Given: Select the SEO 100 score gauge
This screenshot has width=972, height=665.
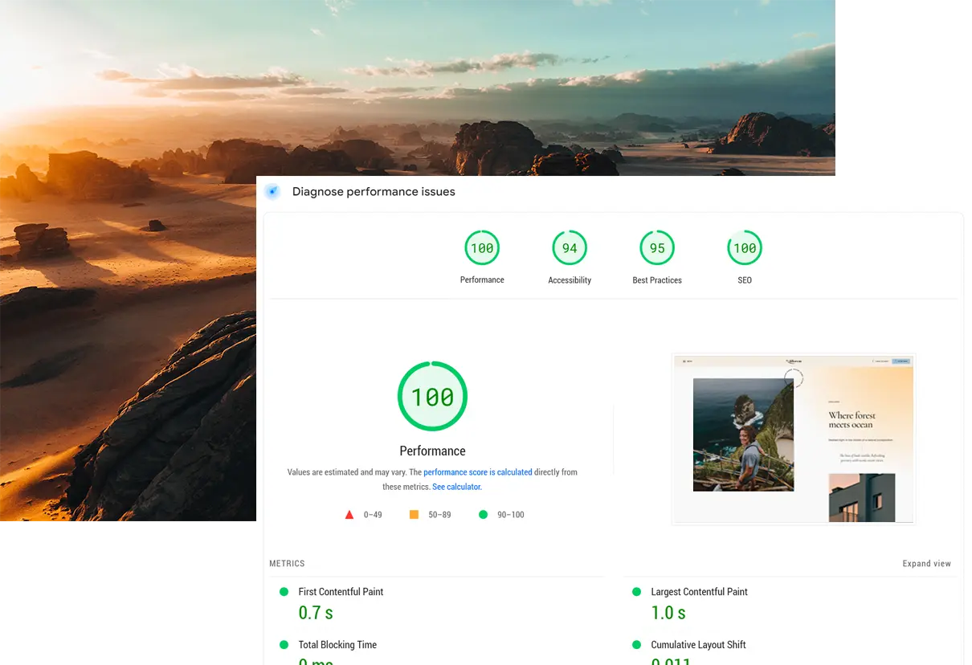Looking at the screenshot, I should point(745,248).
